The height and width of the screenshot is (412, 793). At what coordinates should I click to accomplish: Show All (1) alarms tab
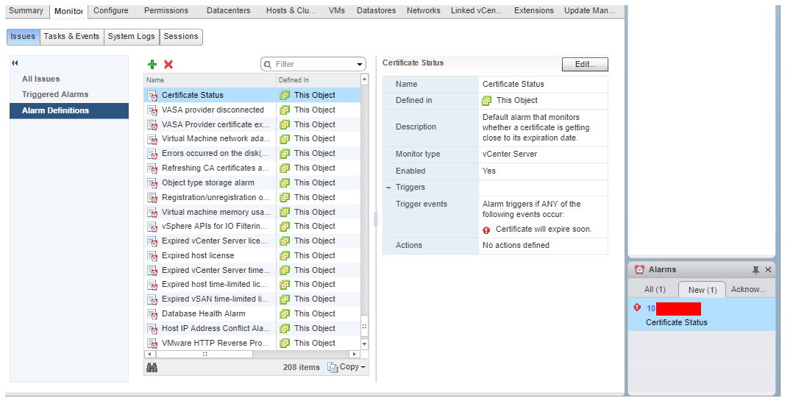click(x=655, y=290)
